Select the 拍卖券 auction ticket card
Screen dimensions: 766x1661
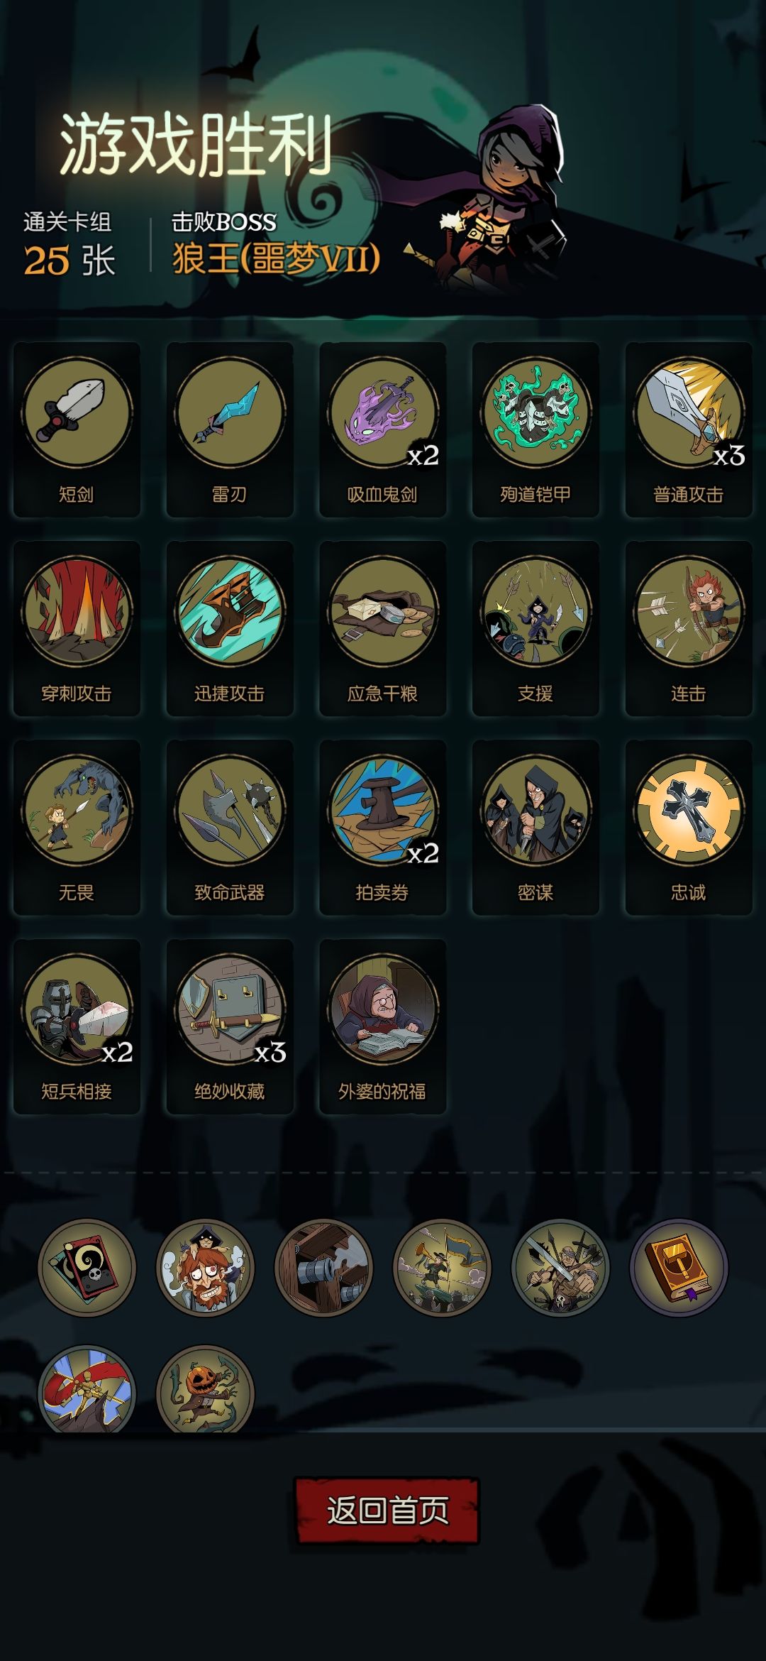[x=383, y=827]
